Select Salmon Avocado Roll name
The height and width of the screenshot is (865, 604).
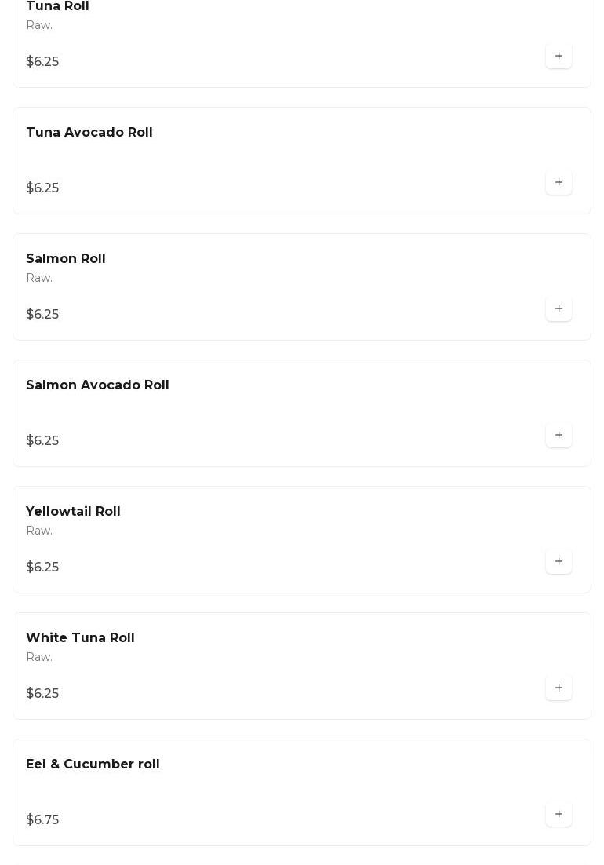coord(97,385)
